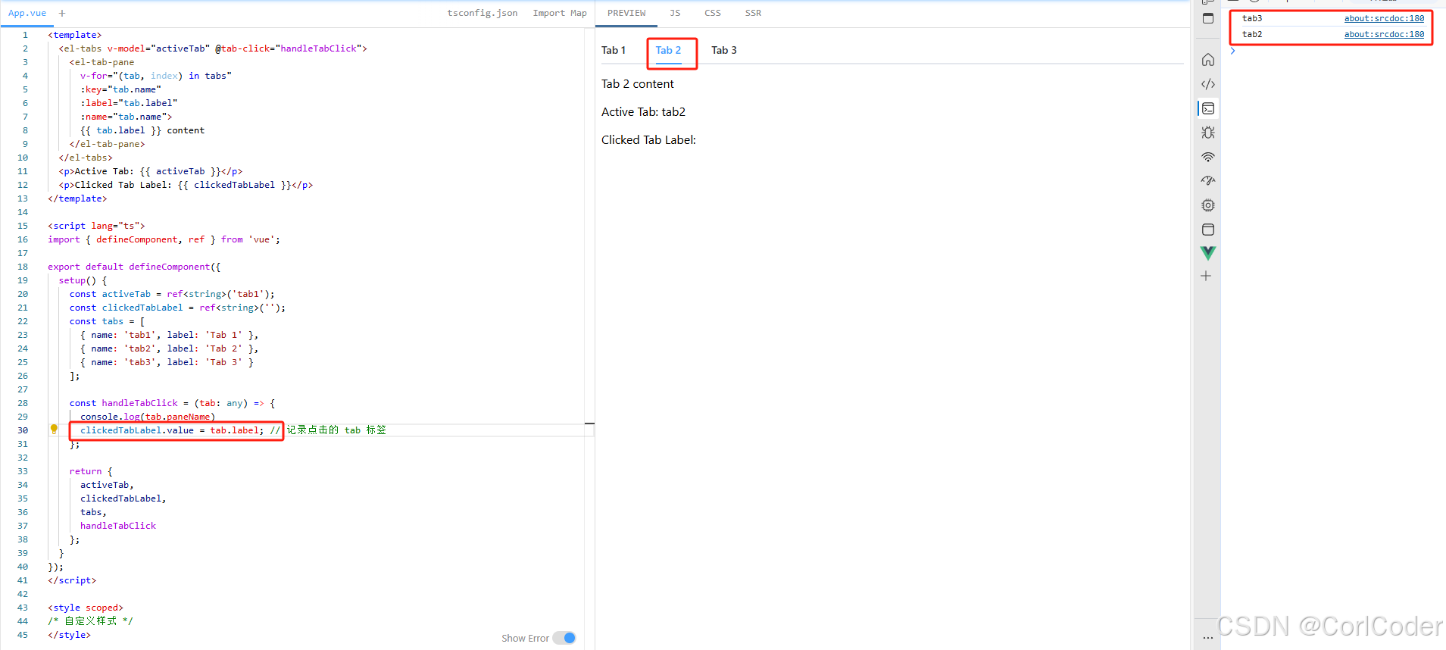1446x650 pixels.
Task: Open the Welcome home icon in DevTools
Action: pos(1208,60)
